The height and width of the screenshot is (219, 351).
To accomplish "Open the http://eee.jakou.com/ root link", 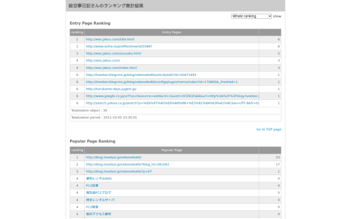I will pos(103,61).
